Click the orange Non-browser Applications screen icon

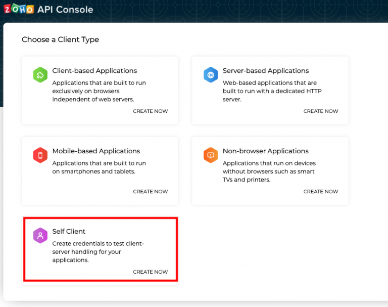point(211,155)
